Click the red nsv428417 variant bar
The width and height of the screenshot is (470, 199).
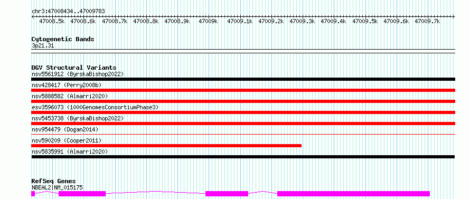coord(243,90)
